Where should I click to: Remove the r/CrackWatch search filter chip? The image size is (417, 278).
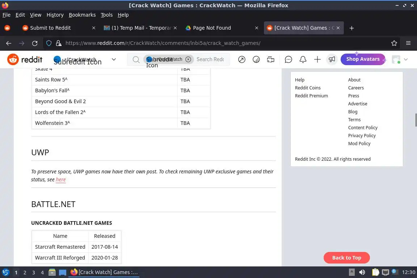pos(188,59)
